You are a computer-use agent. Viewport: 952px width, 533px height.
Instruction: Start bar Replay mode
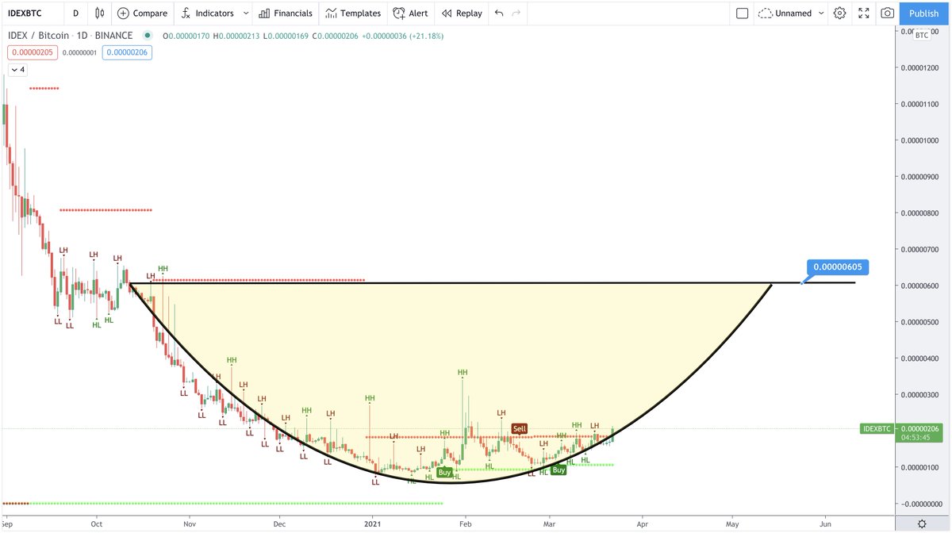coord(461,13)
